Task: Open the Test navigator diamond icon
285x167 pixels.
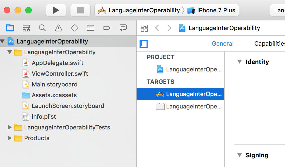Action: point(75,28)
